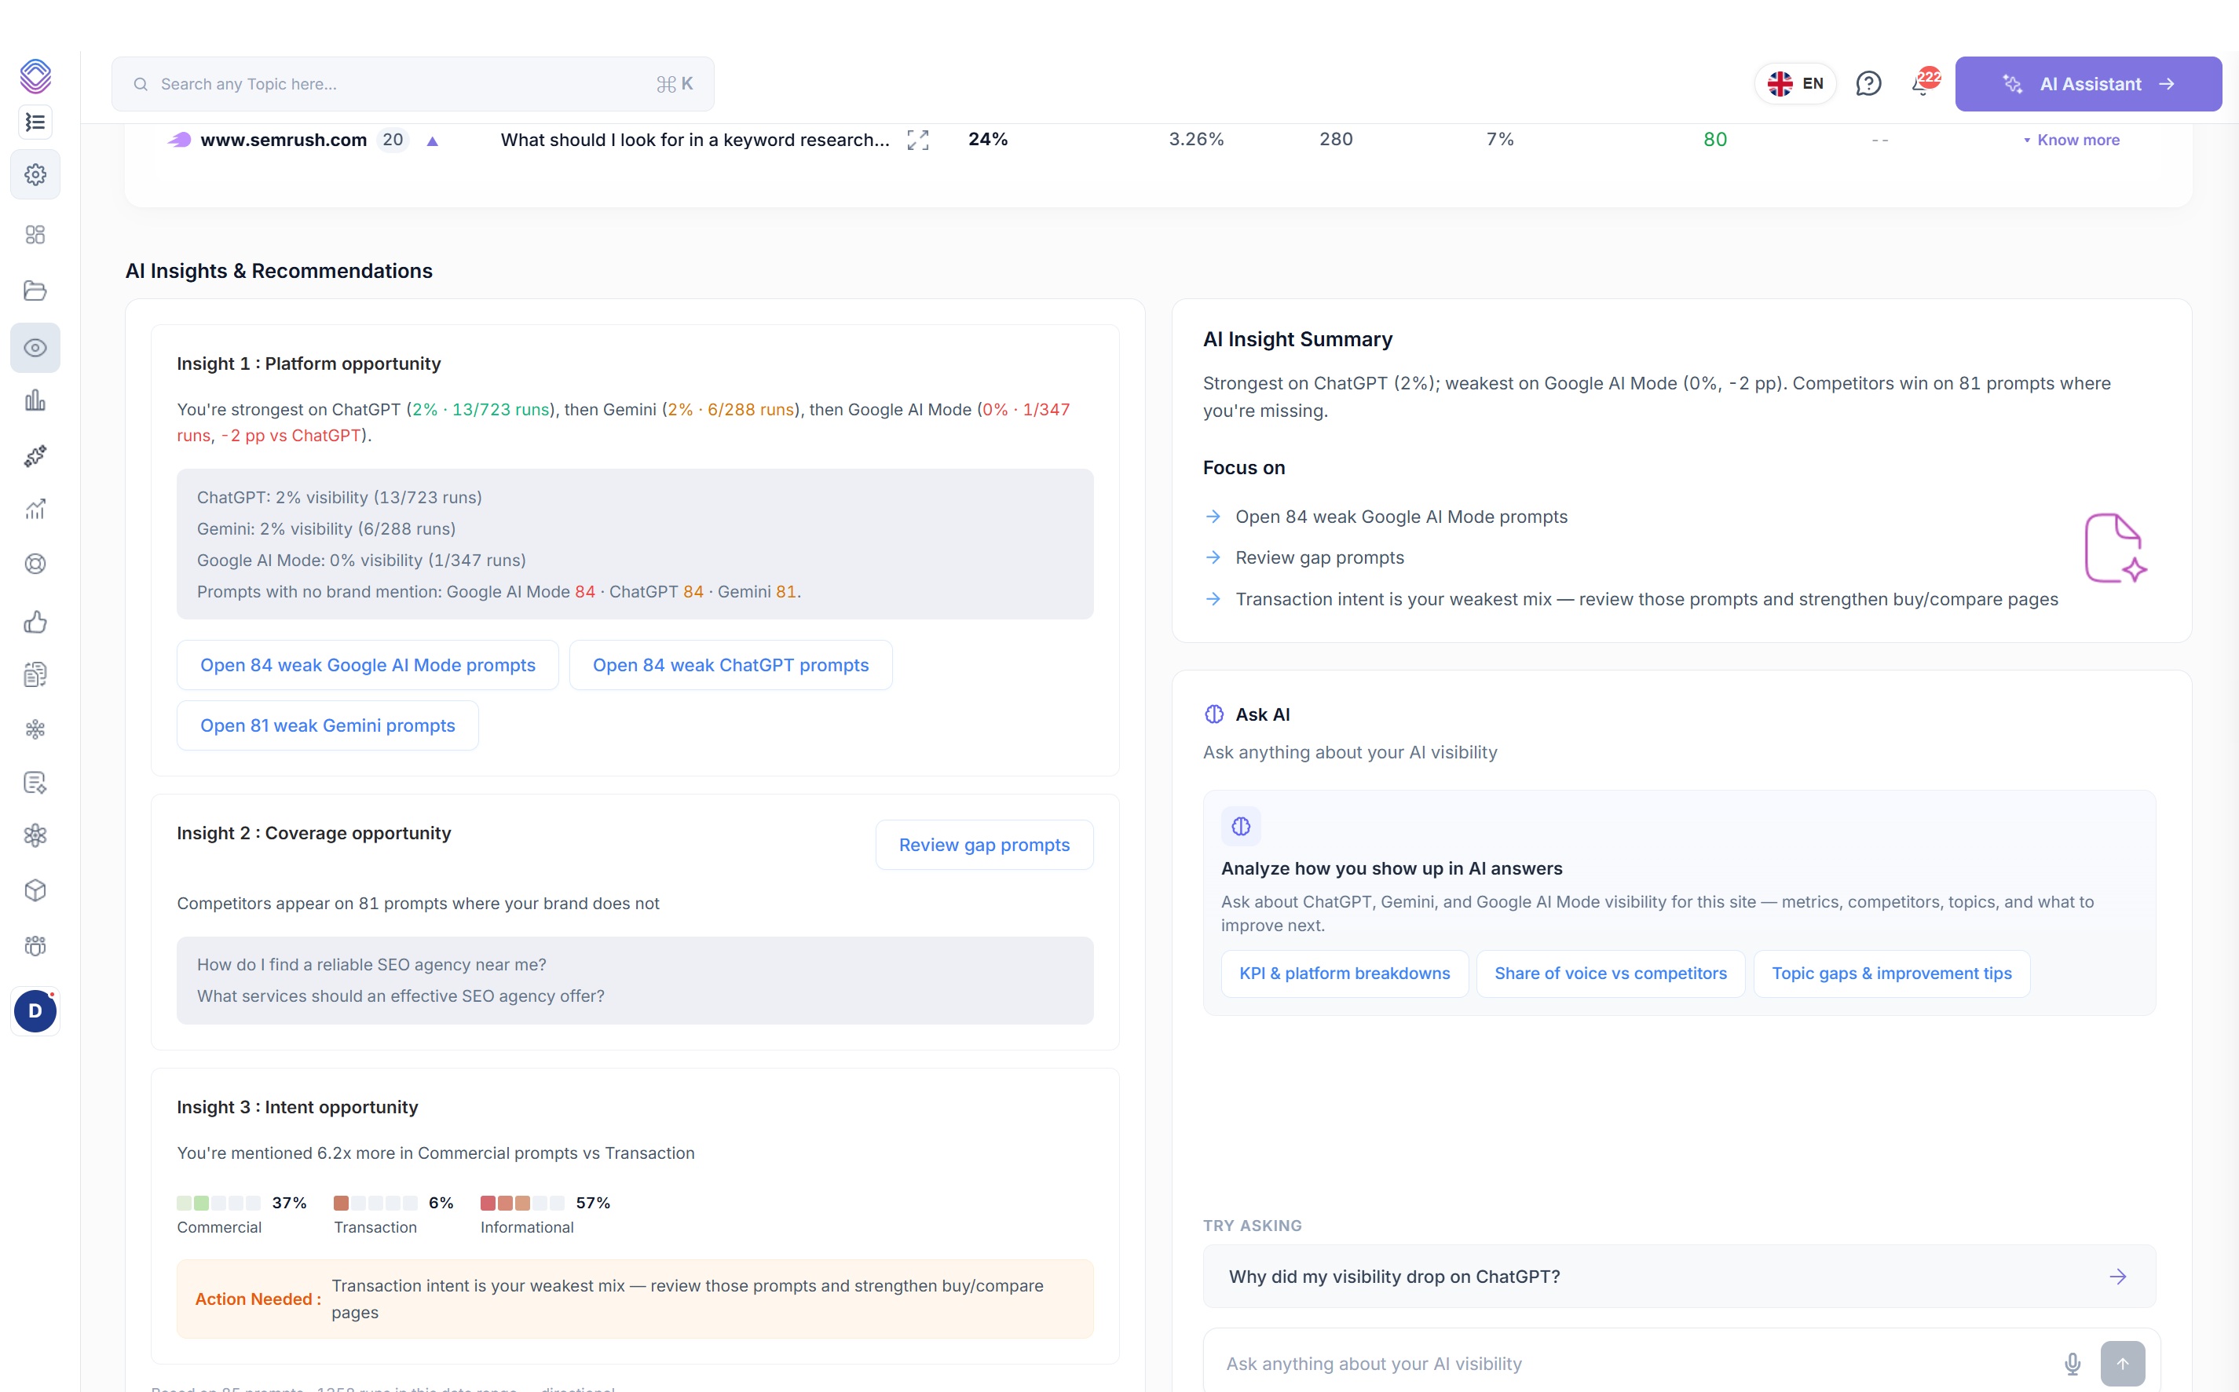2239x1392 pixels.
Task: Click Focus on: Review gap prompts
Action: (1319, 557)
